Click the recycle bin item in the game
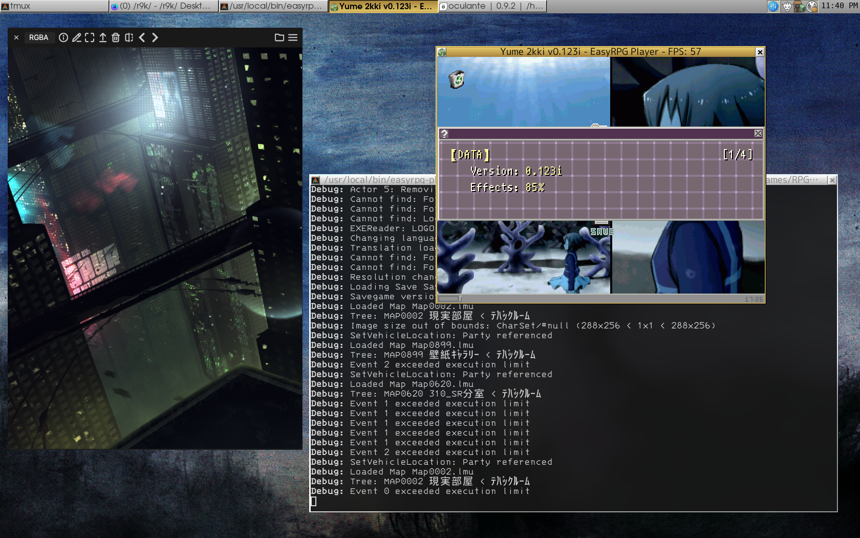 [x=457, y=79]
